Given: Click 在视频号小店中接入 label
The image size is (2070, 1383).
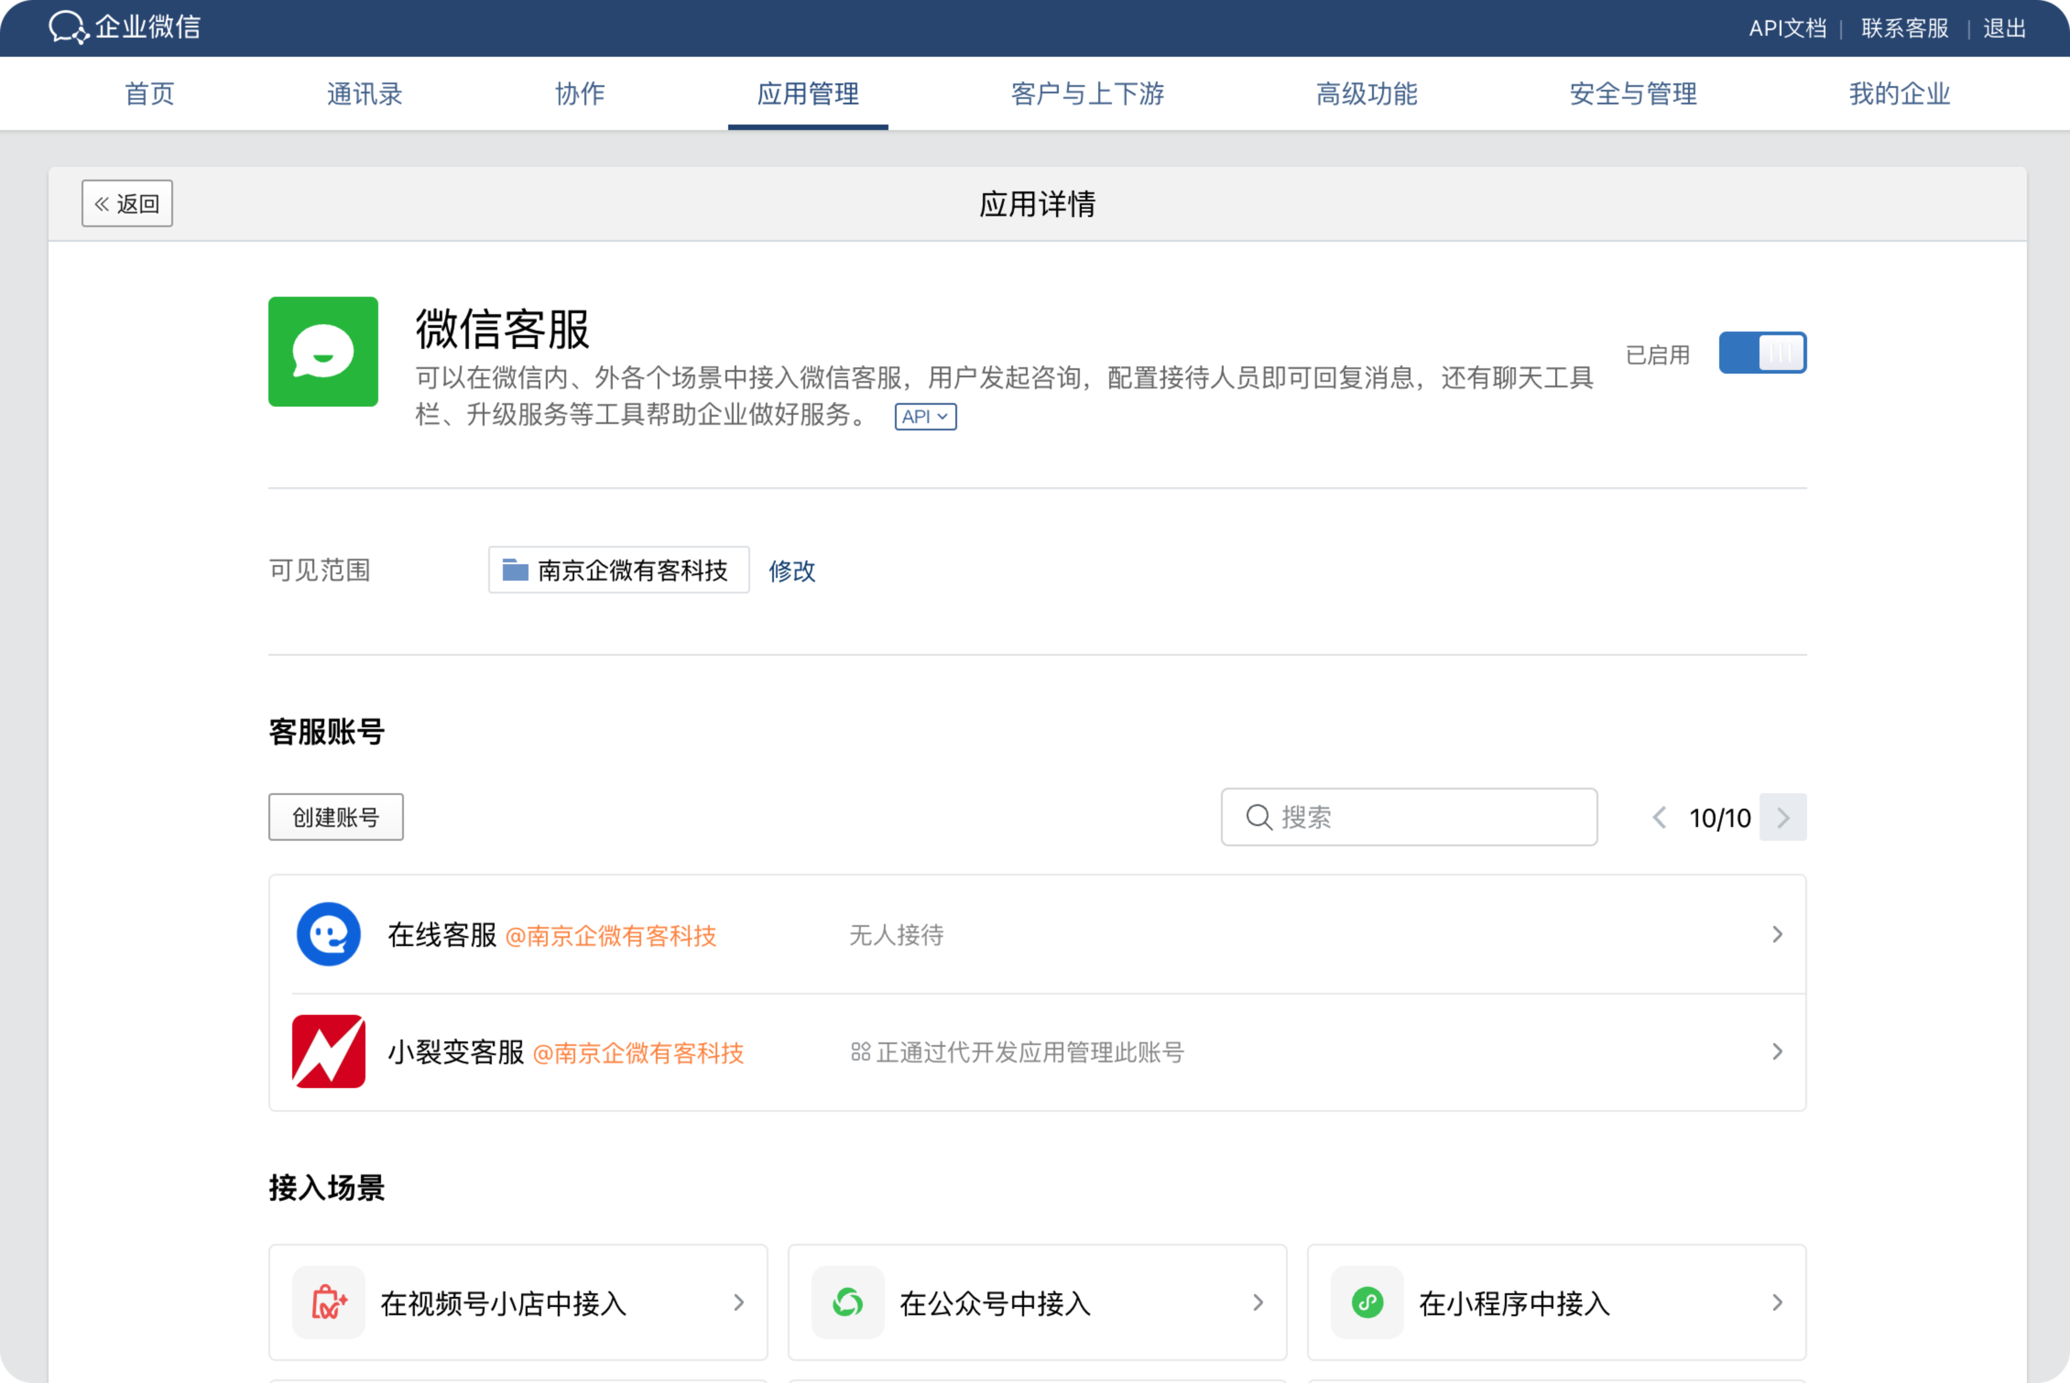Looking at the screenshot, I should click(x=503, y=1304).
